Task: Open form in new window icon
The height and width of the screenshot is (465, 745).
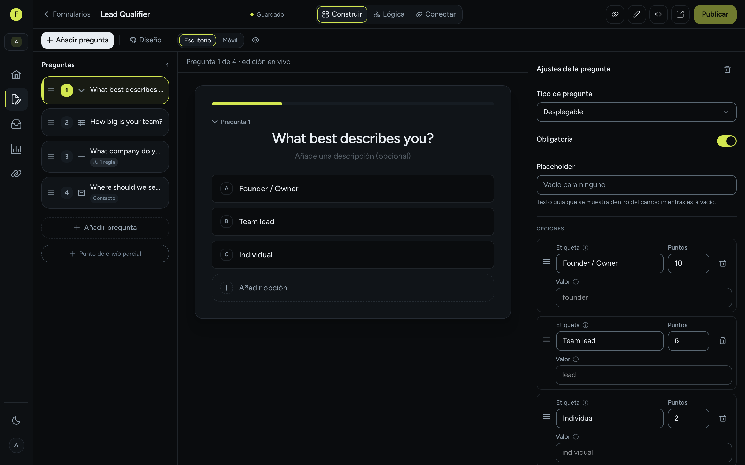Action: (680, 14)
